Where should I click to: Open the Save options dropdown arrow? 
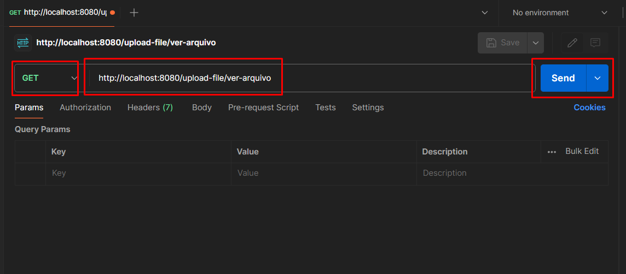point(535,43)
